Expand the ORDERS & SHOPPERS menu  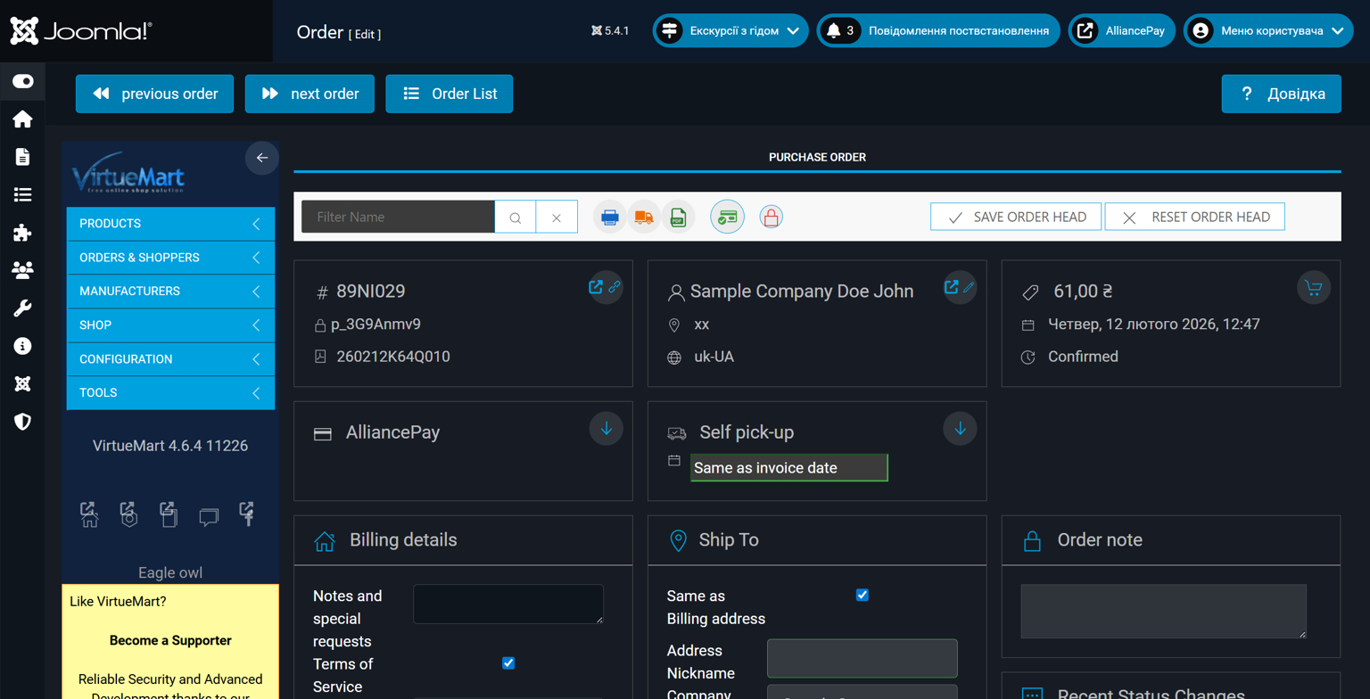pos(169,258)
